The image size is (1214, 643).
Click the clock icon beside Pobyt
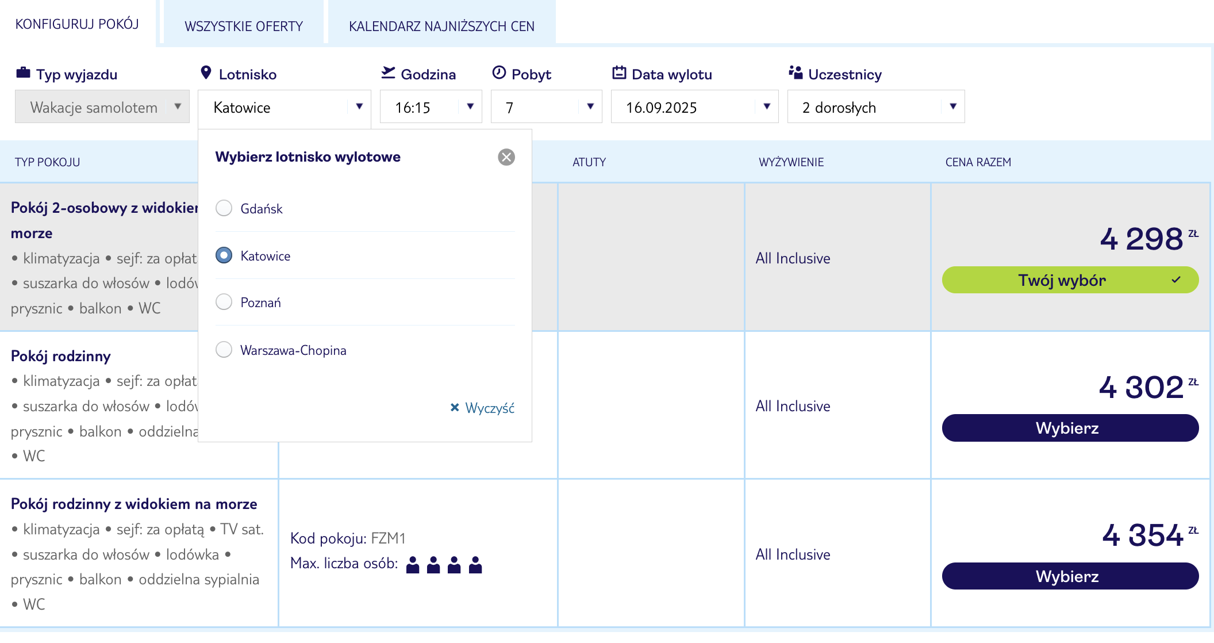point(499,72)
